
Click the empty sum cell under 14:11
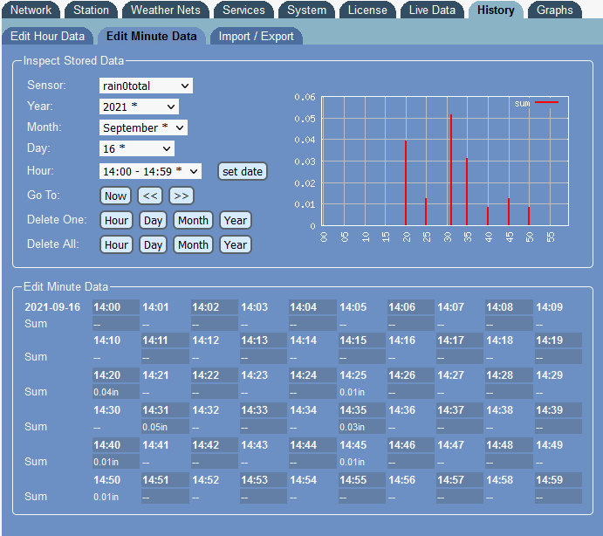click(x=165, y=357)
